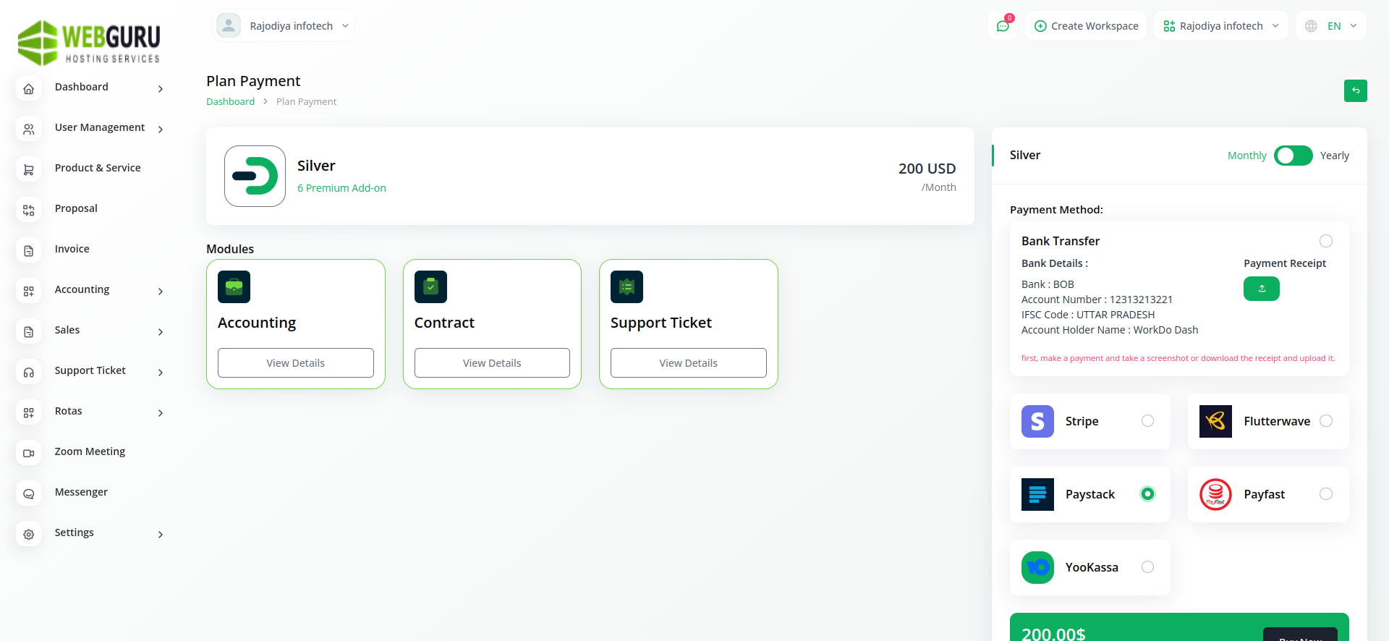Select the Bank Transfer radio button
Image resolution: width=1389 pixels, height=641 pixels.
click(x=1325, y=241)
